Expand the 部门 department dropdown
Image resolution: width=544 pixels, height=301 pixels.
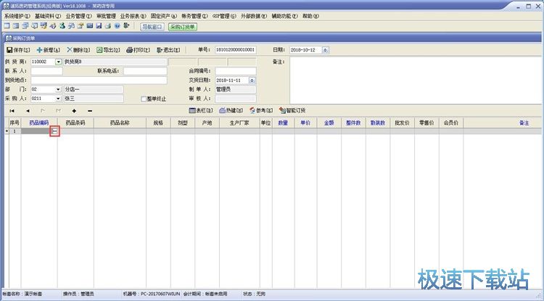[58, 89]
